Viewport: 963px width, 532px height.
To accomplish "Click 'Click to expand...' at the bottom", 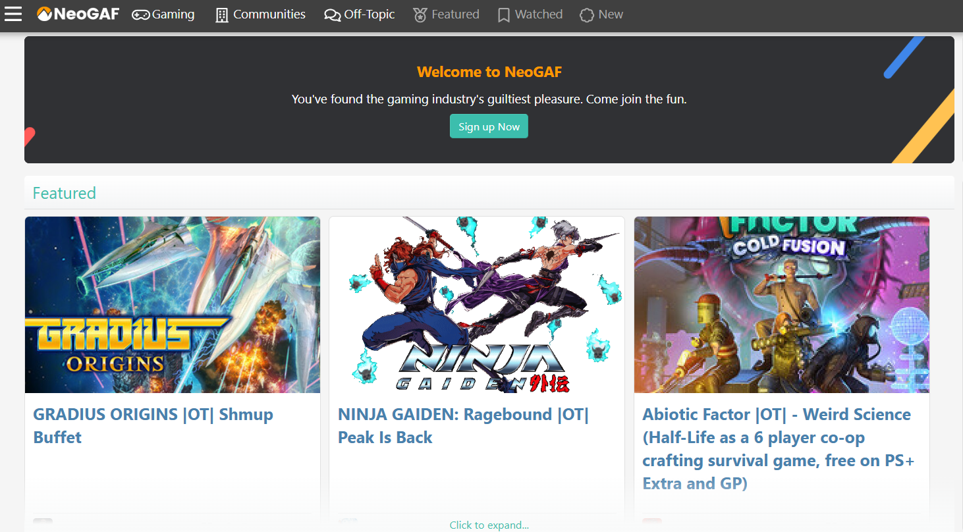I will coord(489,525).
